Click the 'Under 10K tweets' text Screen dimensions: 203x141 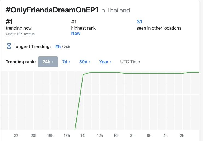[20, 34]
